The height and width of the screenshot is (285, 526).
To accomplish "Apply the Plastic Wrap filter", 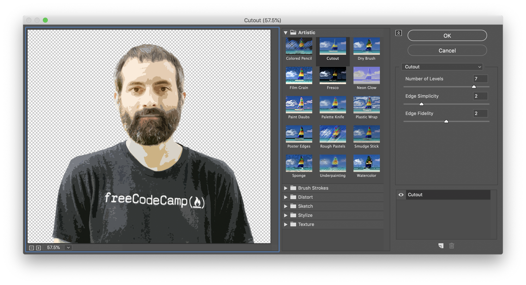I will [x=366, y=105].
